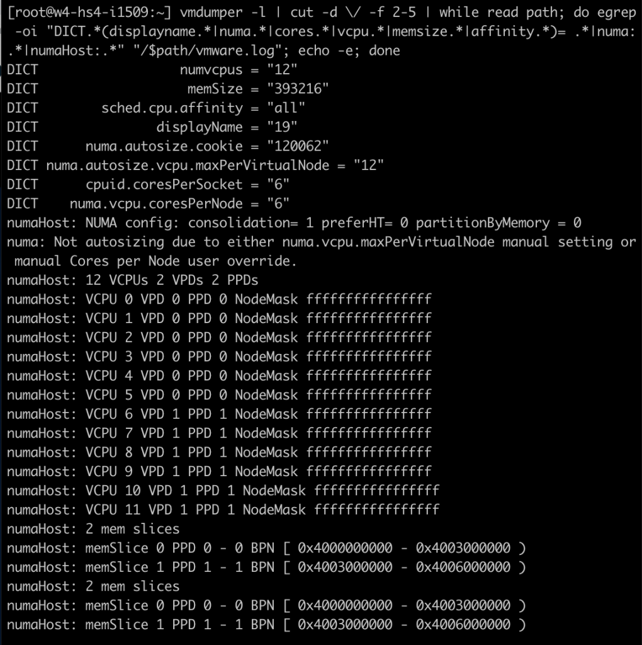Select the VCPU 6 VPD 1 line
The image size is (642, 645).
click(219, 414)
